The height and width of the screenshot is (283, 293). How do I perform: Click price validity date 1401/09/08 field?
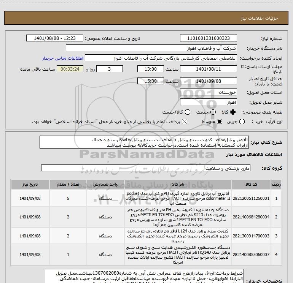click(209, 81)
